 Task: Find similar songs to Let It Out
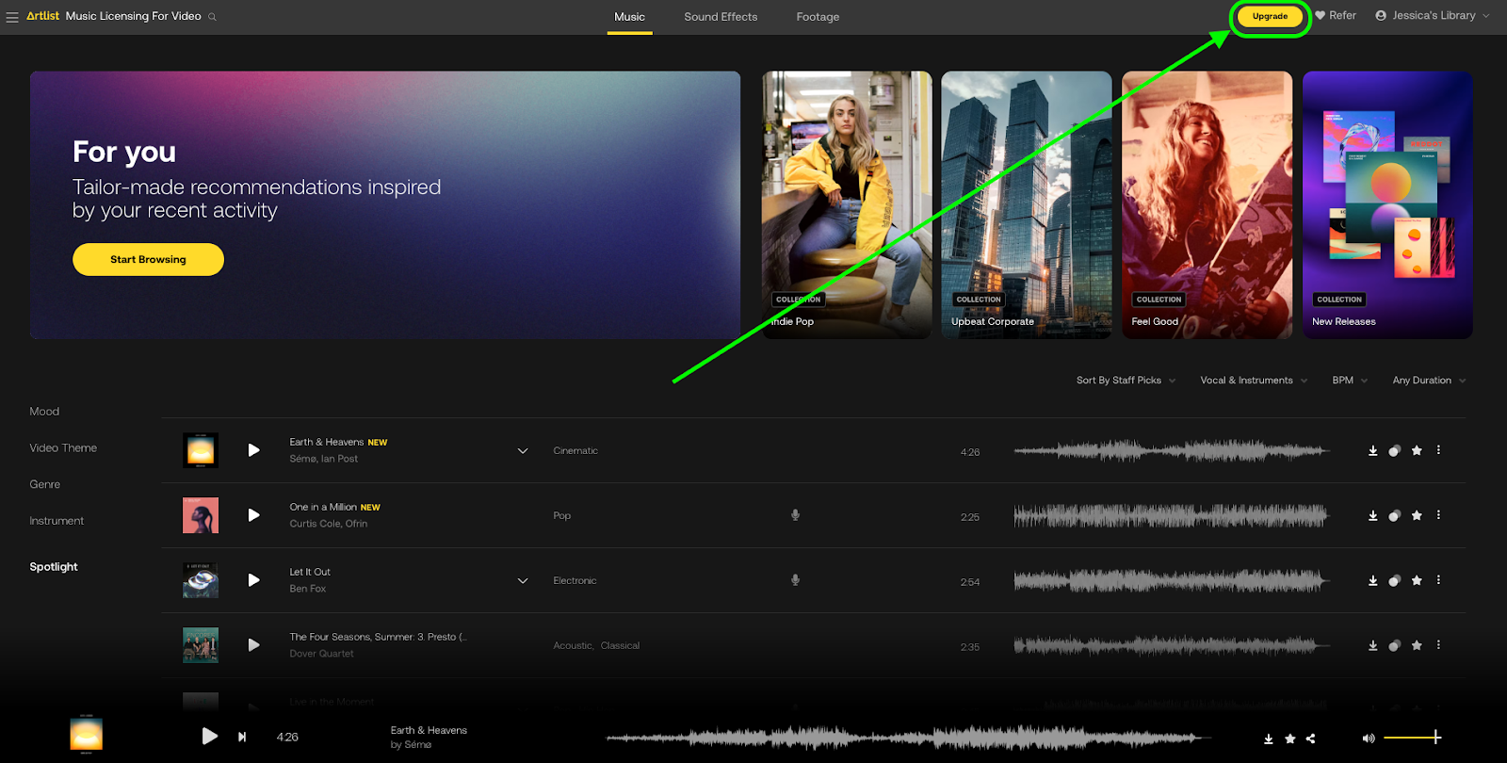[1395, 581]
